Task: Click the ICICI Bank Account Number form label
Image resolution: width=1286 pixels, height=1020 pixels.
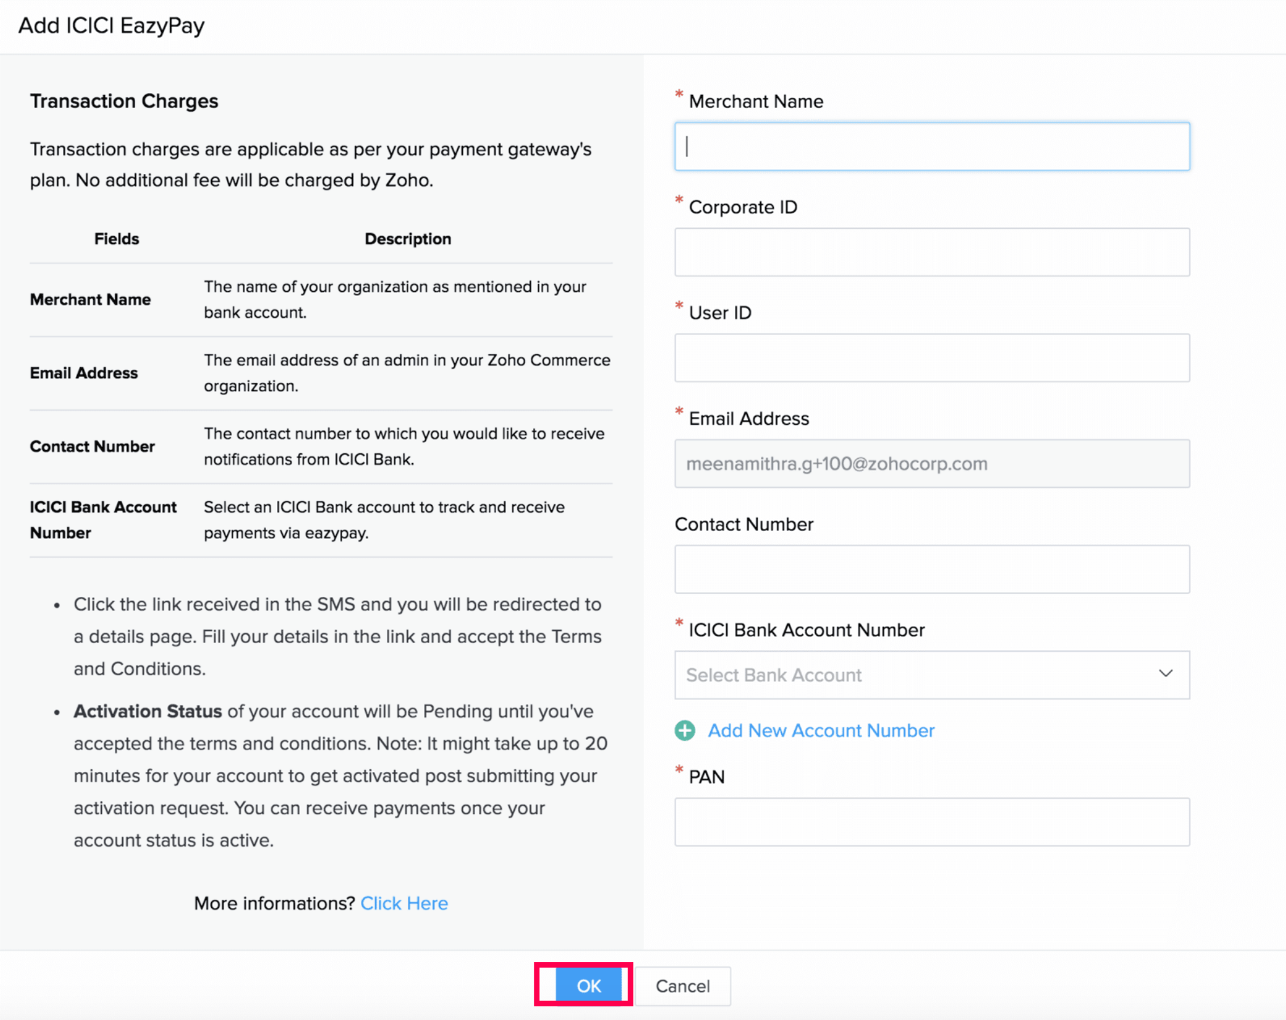Action: [807, 630]
